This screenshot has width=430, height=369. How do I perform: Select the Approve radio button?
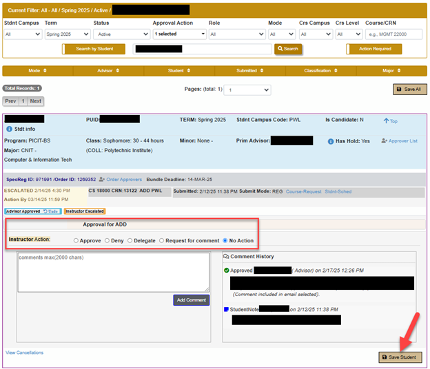pyautogui.click(x=76, y=240)
